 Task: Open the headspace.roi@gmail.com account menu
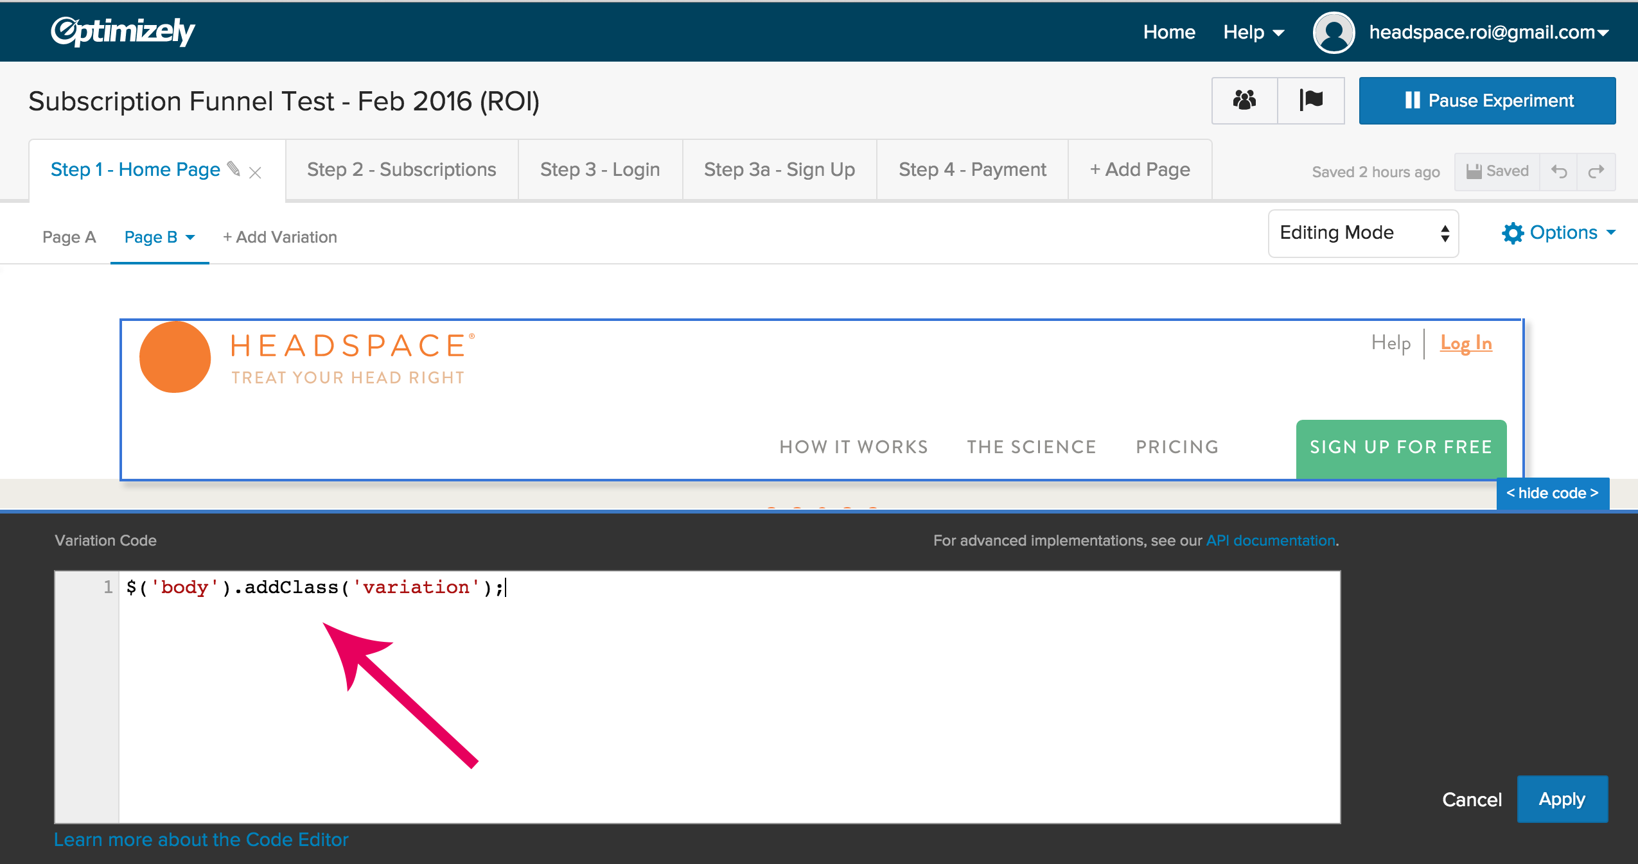1488,32
